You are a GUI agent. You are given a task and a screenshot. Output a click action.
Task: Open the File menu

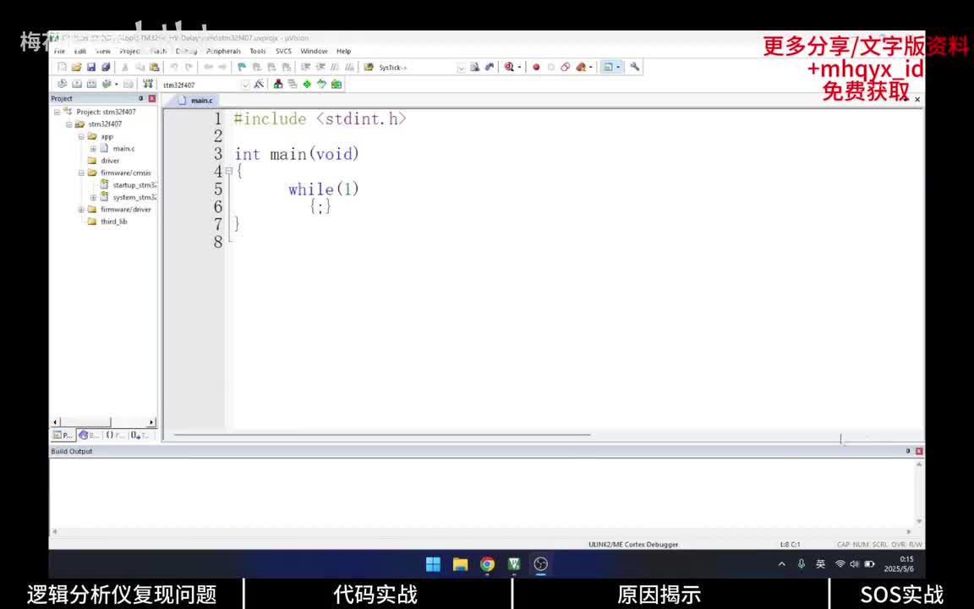pyautogui.click(x=60, y=51)
